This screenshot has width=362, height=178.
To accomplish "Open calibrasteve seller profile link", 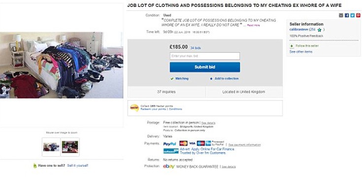I will (299, 29).
